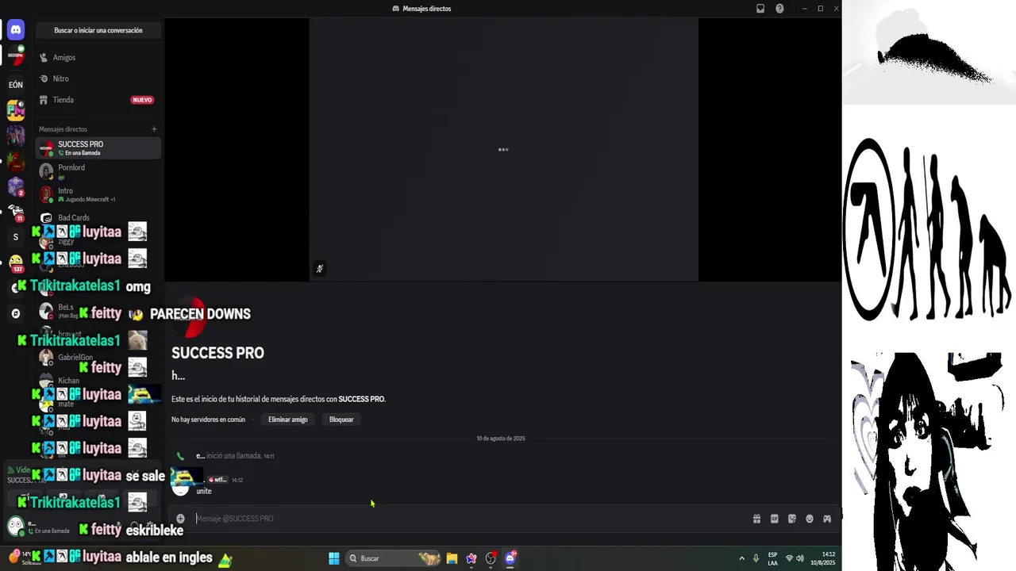Click the Mensajes directos title
This screenshot has width=1016, height=571.
[x=426, y=9]
